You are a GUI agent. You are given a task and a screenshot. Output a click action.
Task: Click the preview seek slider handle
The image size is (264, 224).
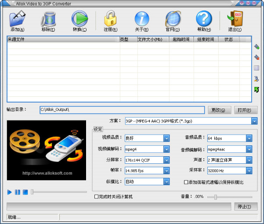32,192
